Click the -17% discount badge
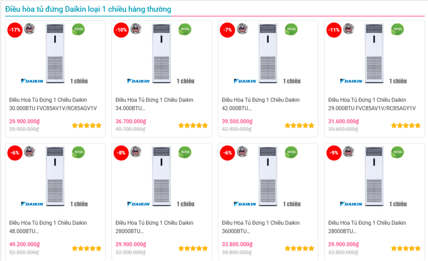 (15, 30)
